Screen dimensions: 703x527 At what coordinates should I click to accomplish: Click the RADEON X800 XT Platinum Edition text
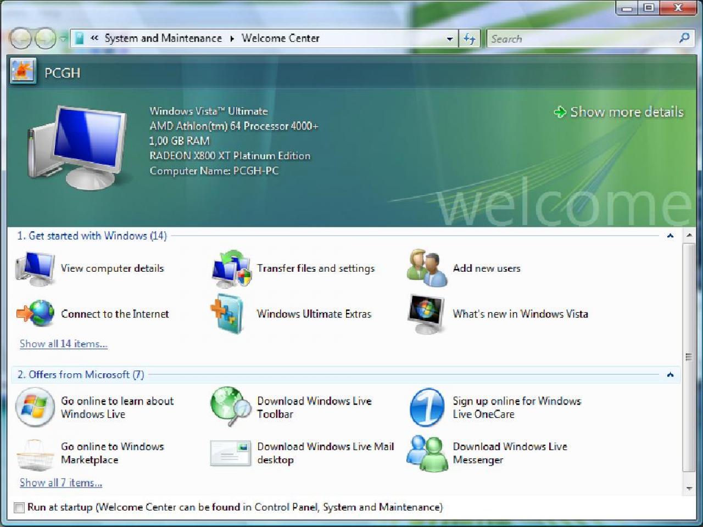pyautogui.click(x=230, y=156)
